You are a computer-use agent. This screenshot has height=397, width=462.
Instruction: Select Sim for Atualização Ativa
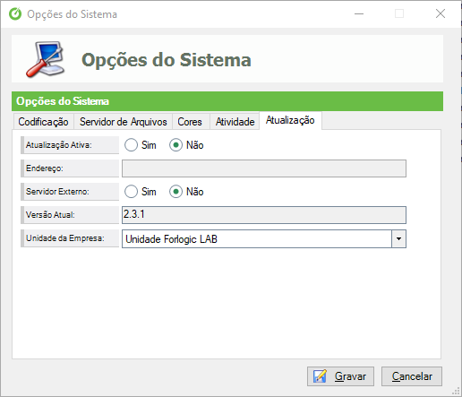pyautogui.click(x=131, y=145)
